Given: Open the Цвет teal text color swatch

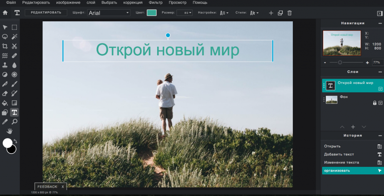Looking at the screenshot, I should click(151, 13).
